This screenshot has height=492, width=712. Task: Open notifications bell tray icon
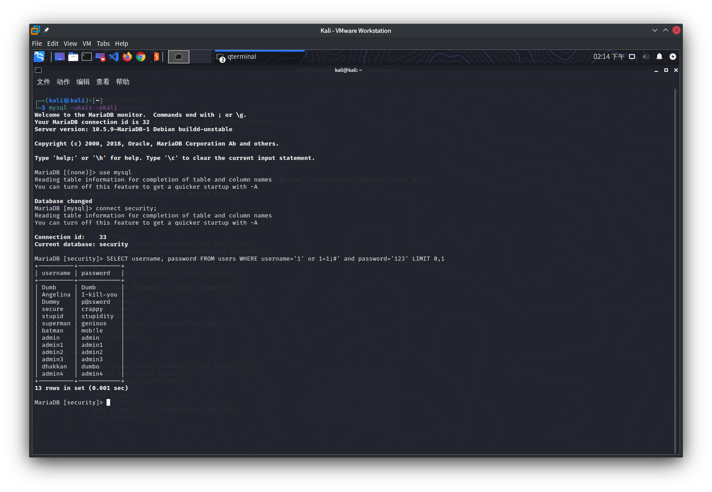(x=659, y=57)
